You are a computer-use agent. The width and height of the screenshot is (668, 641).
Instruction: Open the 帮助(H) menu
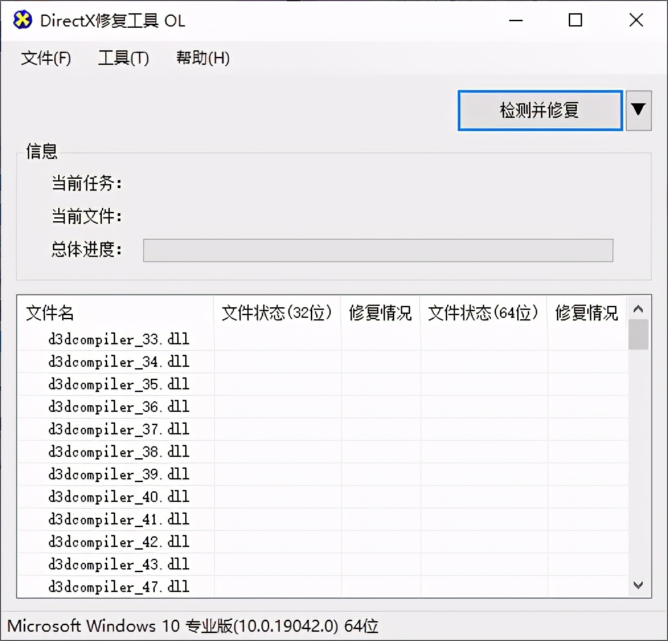[x=202, y=58]
